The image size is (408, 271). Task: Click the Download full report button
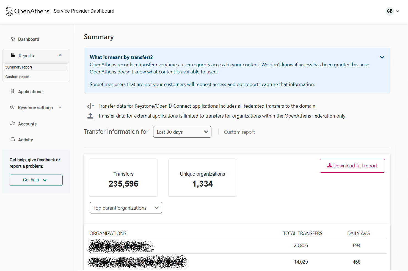pos(352,166)
